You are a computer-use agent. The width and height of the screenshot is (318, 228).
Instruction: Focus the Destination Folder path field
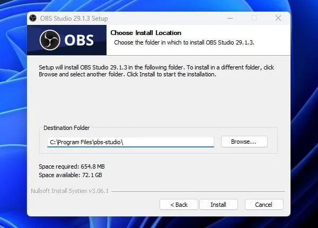pos(130,142)
